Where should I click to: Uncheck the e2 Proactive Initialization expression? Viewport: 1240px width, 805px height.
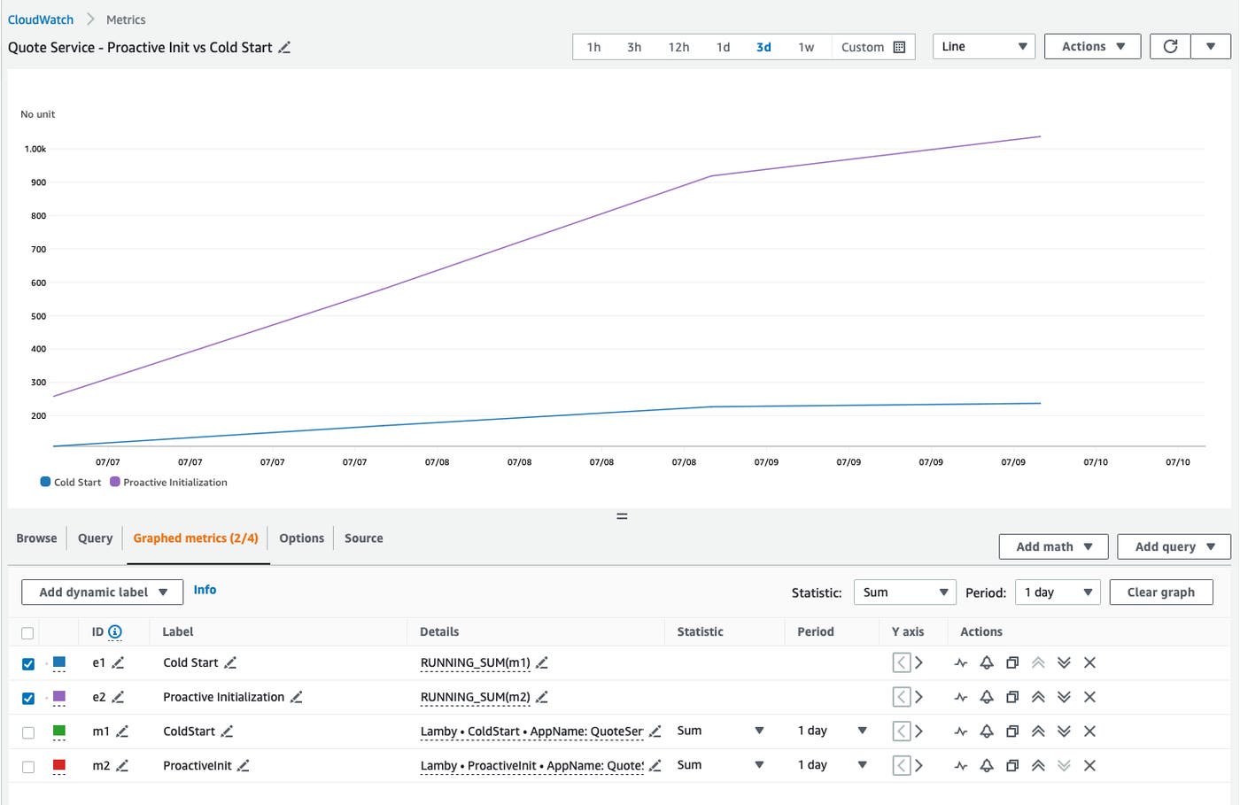coord(27,697)
